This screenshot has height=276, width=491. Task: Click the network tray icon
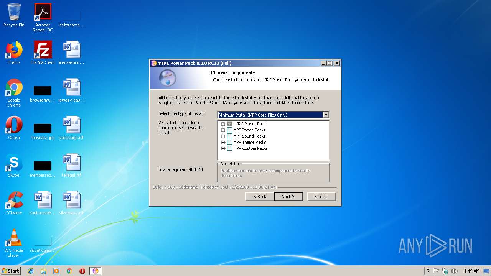pyautogui.click(x=445, y=271)
